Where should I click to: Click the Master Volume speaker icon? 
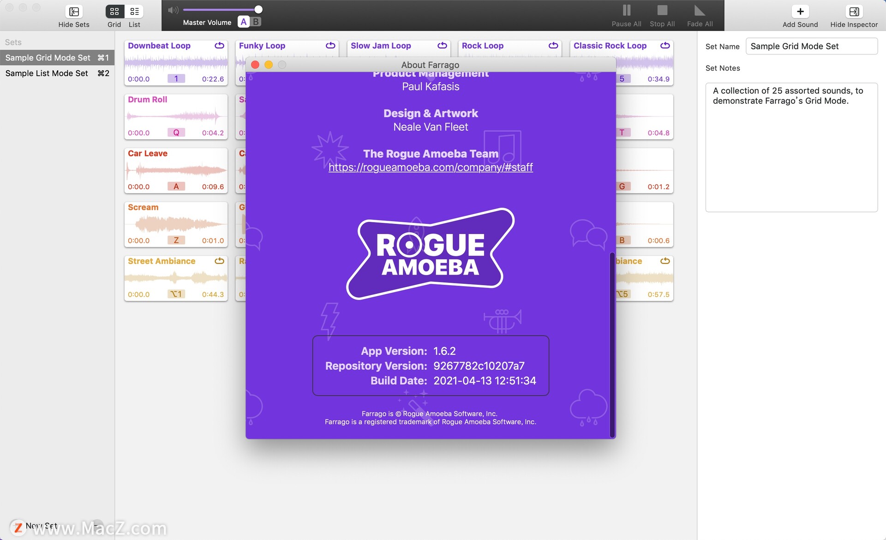(x=173, y=10)
